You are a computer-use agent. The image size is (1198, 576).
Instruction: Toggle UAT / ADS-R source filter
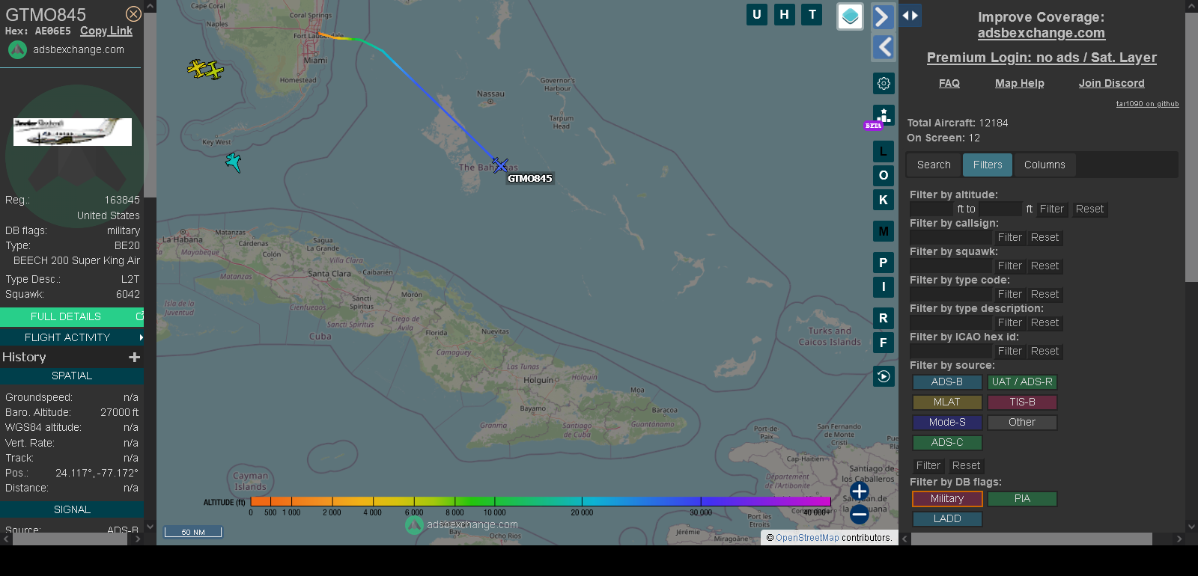[1022, 382]
